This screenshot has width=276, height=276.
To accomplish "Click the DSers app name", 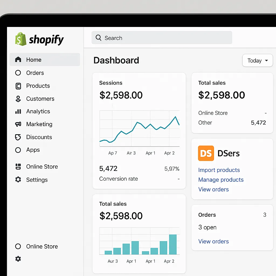I will pyautogui.click(x=229, y=153).
